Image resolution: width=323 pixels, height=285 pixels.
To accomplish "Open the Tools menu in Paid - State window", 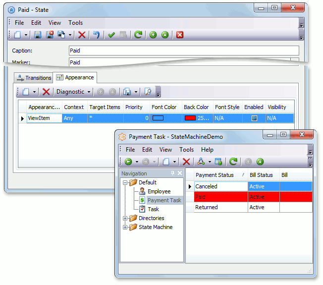I will (76, 23).
